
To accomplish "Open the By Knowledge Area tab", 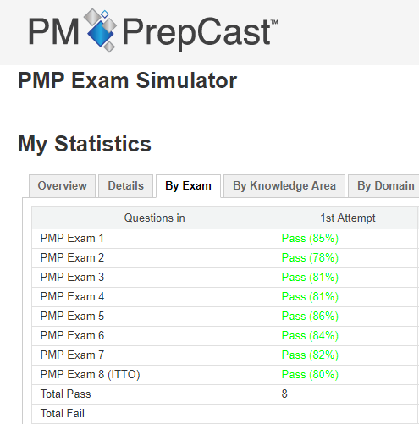I will pyautogui.click(x=284, y=186).
